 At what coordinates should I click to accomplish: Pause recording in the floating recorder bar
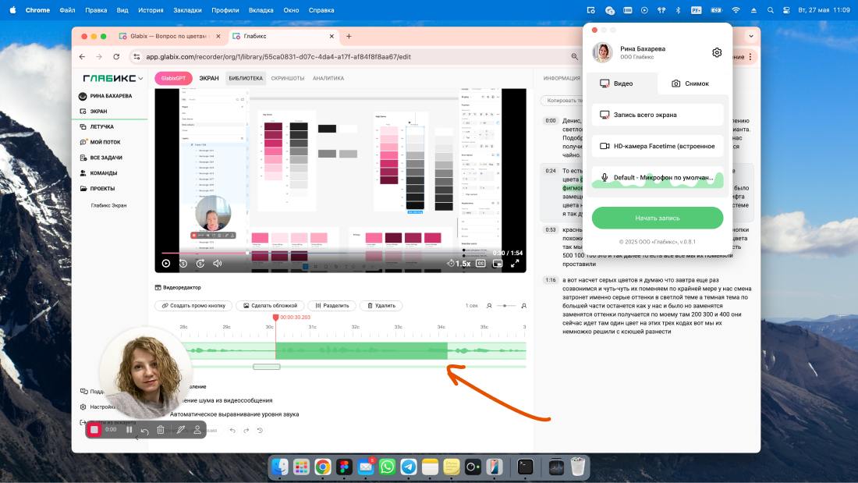click(x=129, y=430)
